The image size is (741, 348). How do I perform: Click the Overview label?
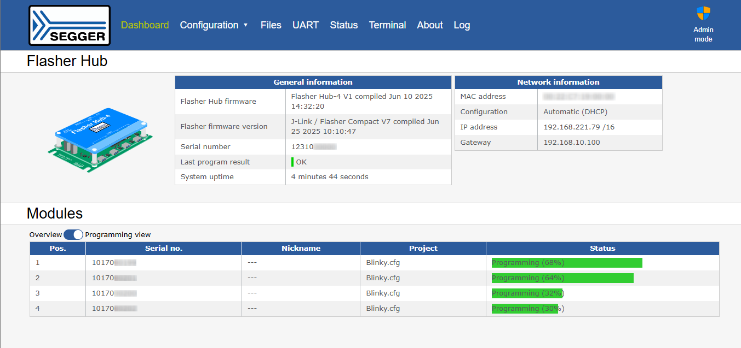45,234
